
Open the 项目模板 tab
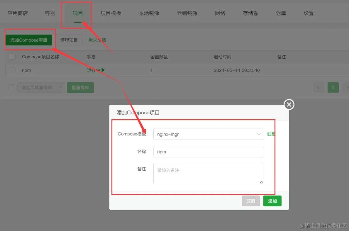click(x=111, y=13)
